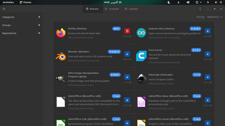Screen dimensions: 225x126
Task: Remove Firefox using red trash icon
Action: 127,31
